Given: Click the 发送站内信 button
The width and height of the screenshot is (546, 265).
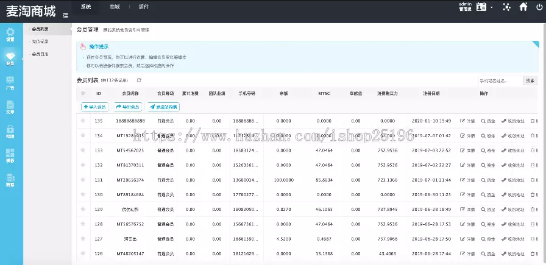Looking at the screenshot, I should (164, 107).
